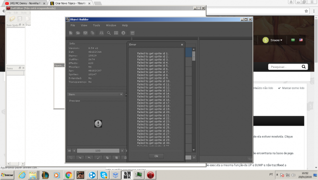Click Ok in the Error dialog
The height and width of the screenshot is (180, 318).
tap(156, 156)
